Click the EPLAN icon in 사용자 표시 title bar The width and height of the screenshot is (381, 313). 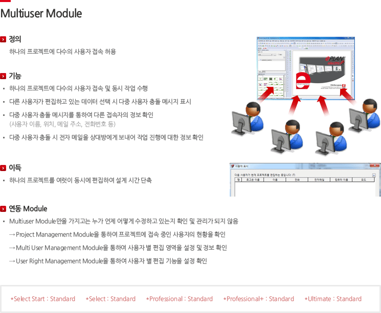coord(232,166)
